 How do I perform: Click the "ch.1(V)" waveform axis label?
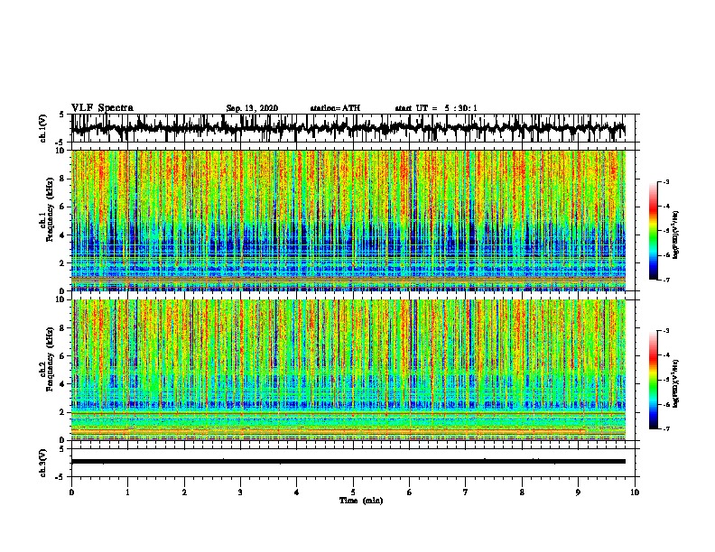pos(43,128)
